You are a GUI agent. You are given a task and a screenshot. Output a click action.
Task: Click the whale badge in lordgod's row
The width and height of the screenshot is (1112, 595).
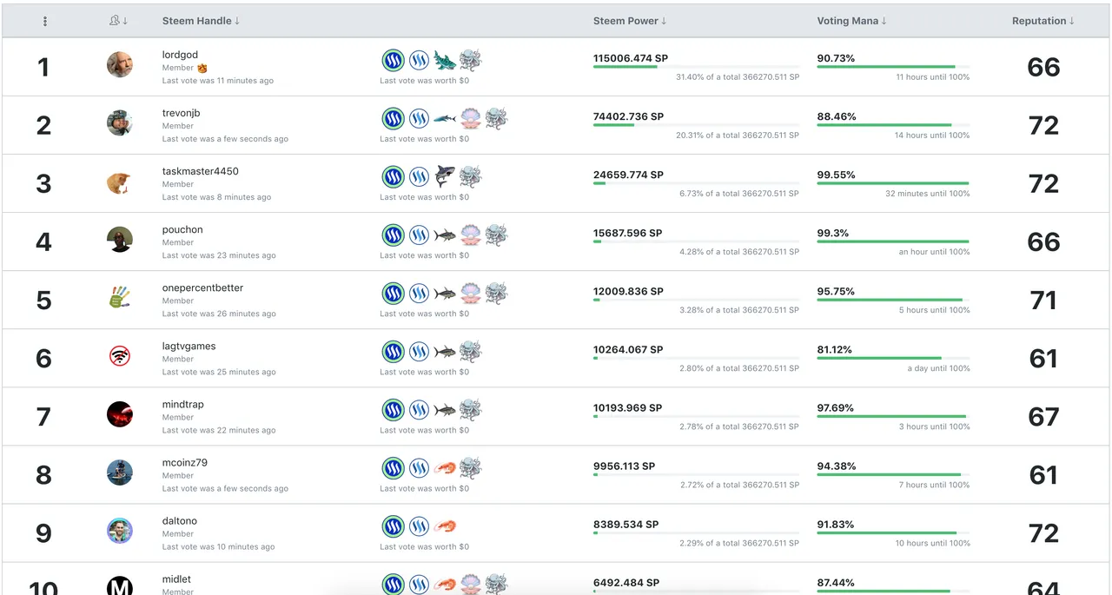(x=445, y=60)
